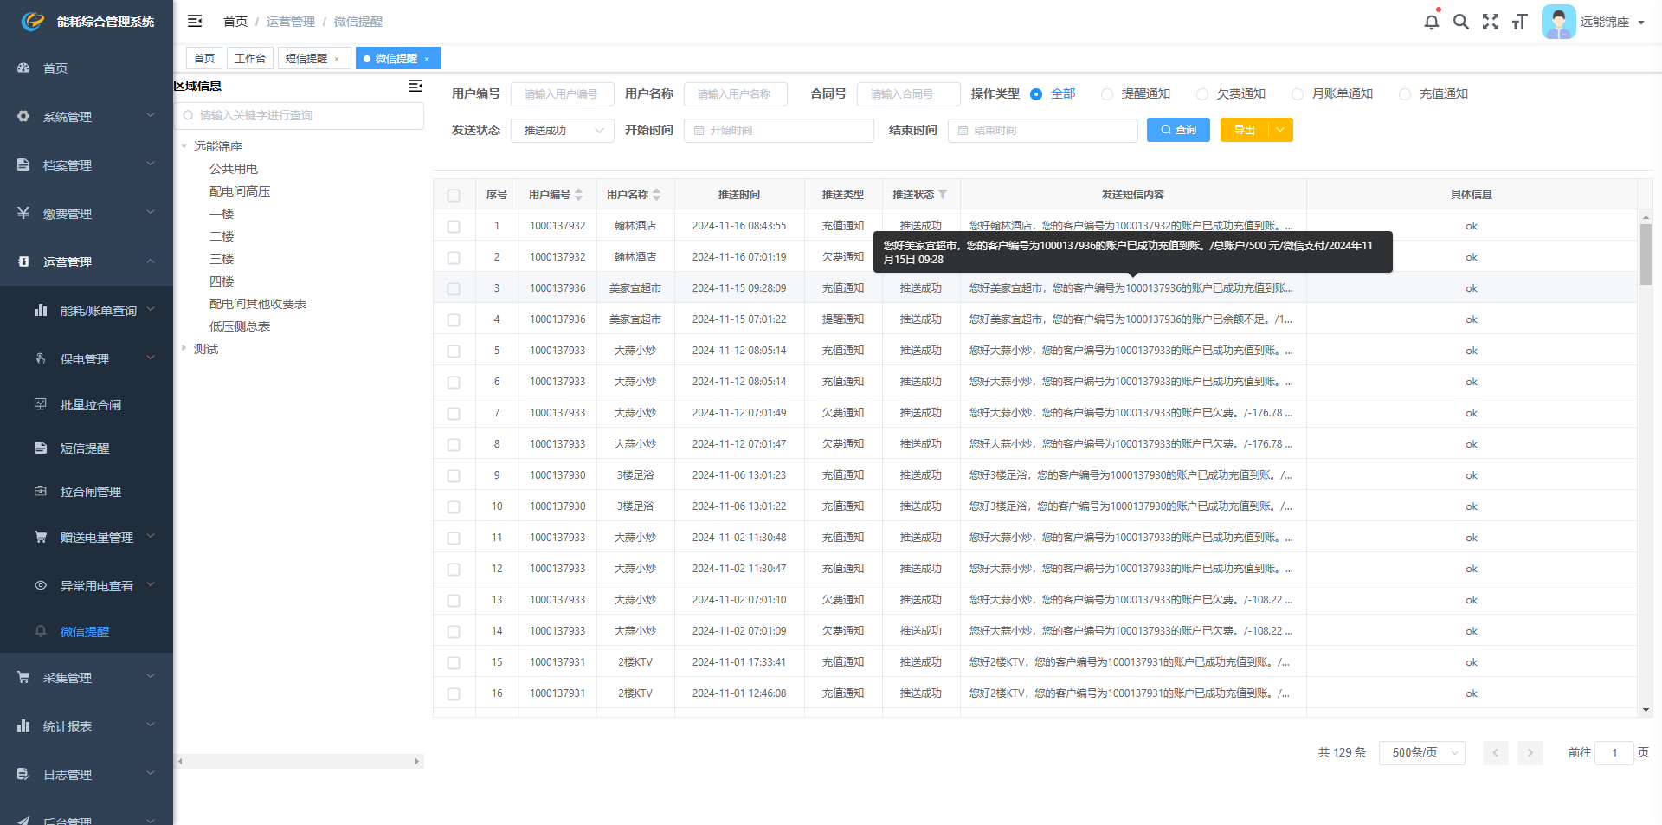The image size is (1662, 825).
Task: Switch to the 工作台 tab
Action: click(250, 59)
